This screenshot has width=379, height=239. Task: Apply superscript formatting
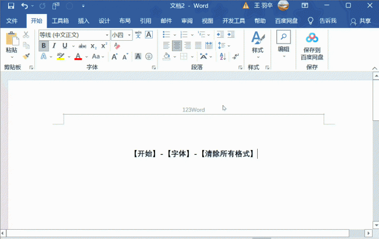point(104,45)
